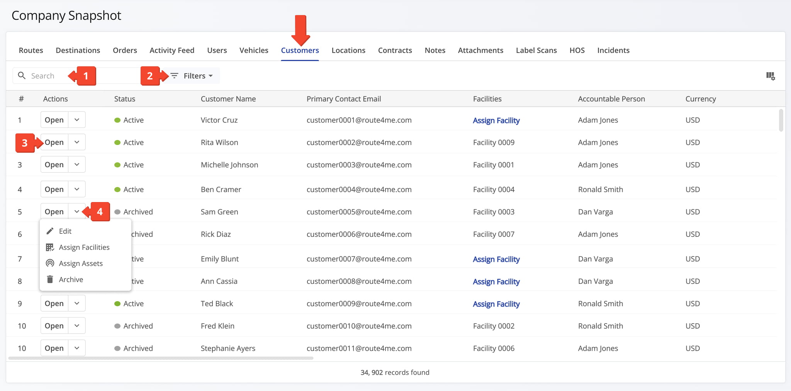Open Michelle Johnson customer record
Image resolution: width=791 pixels, height=391 pixels.
point(54,165)
